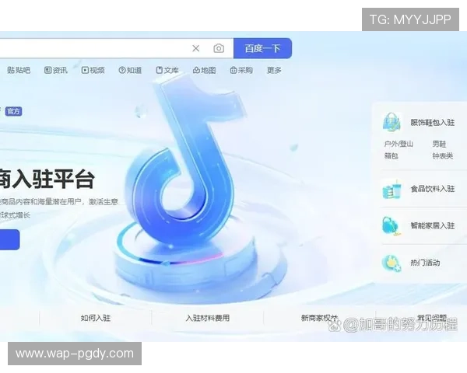Go to the 入驻材料费用 section
Image resolution: width=467 pixels, height=373 pixels.
coord(208,318)
